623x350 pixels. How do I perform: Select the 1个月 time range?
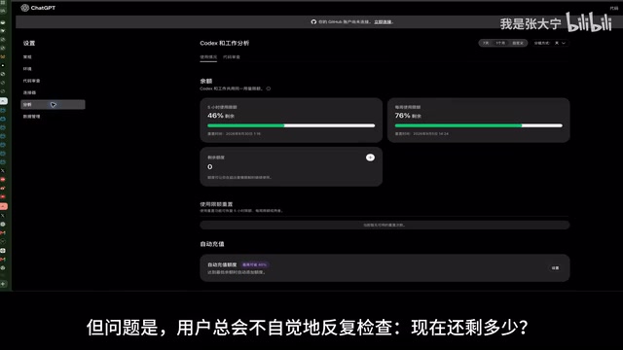pos(500,43)
